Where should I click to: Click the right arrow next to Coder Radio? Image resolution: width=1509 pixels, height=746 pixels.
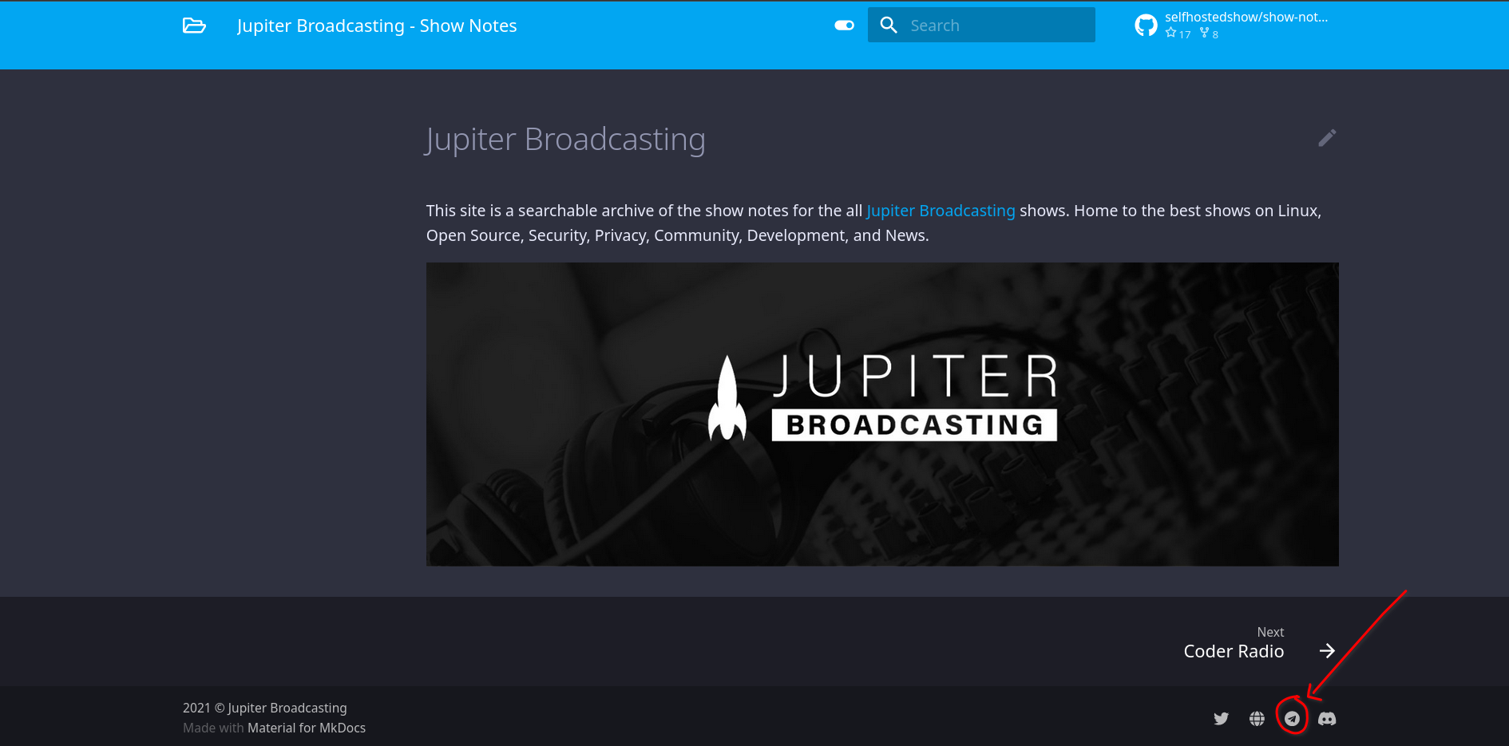coord(1327,651)
